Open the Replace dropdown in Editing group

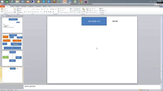pos(102,10)
